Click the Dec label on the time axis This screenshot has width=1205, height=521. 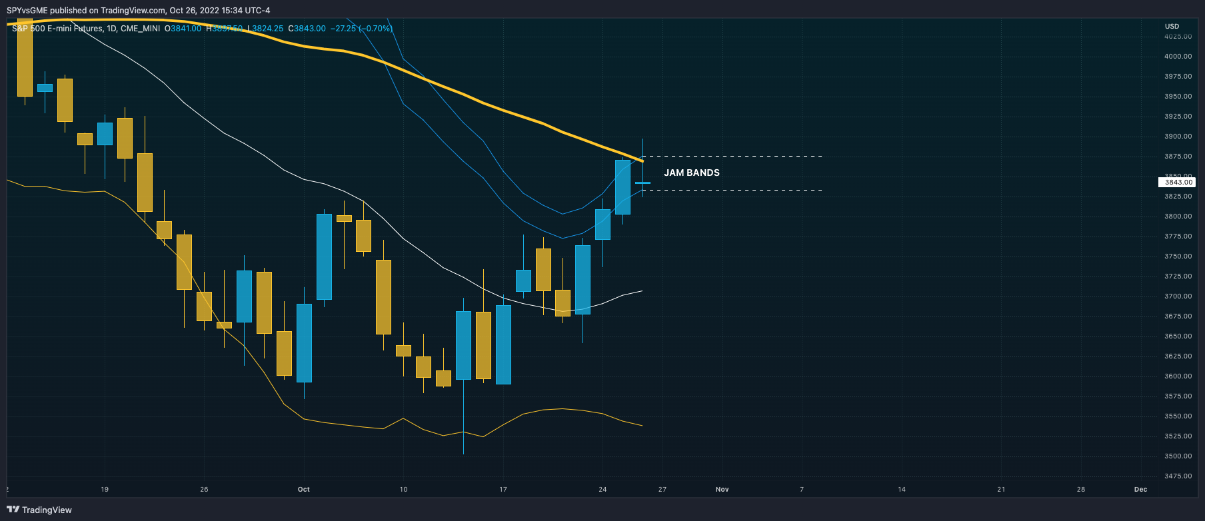point(1141,490)
